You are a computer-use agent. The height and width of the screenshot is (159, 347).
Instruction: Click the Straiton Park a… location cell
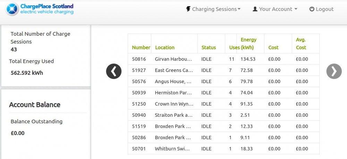(x=174, y=115)
